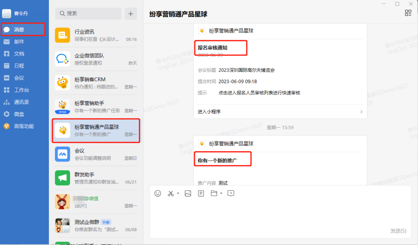Close the window

pos(411,4)
